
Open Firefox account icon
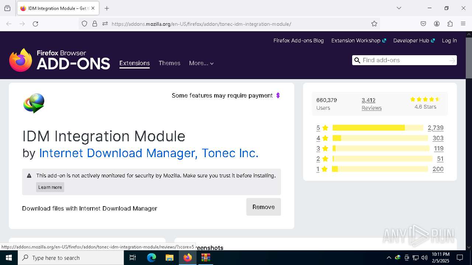437,24
